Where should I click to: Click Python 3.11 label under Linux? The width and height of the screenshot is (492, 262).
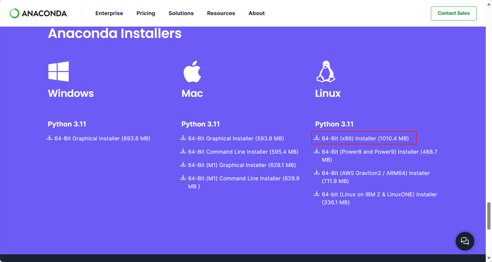[334, 124]
